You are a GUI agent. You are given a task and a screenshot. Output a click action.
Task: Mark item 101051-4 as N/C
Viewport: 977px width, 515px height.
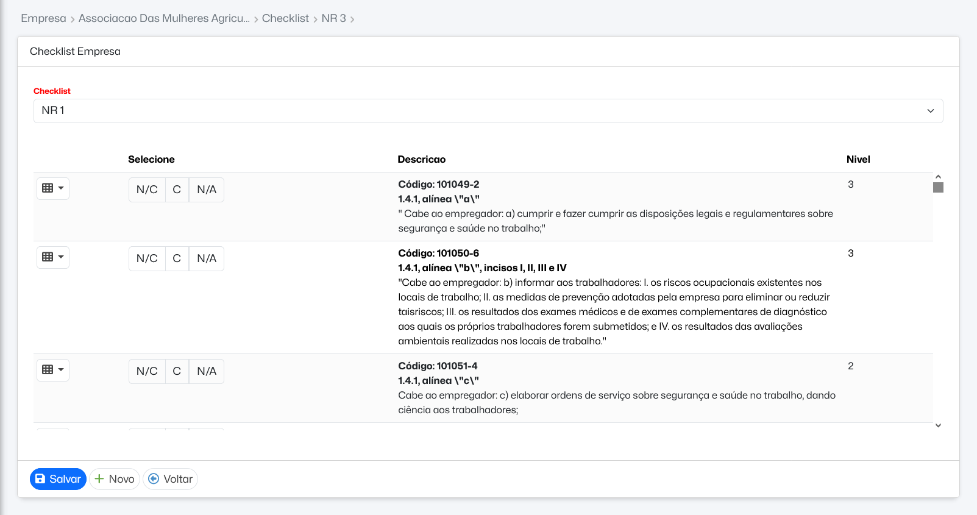[147, 371]
